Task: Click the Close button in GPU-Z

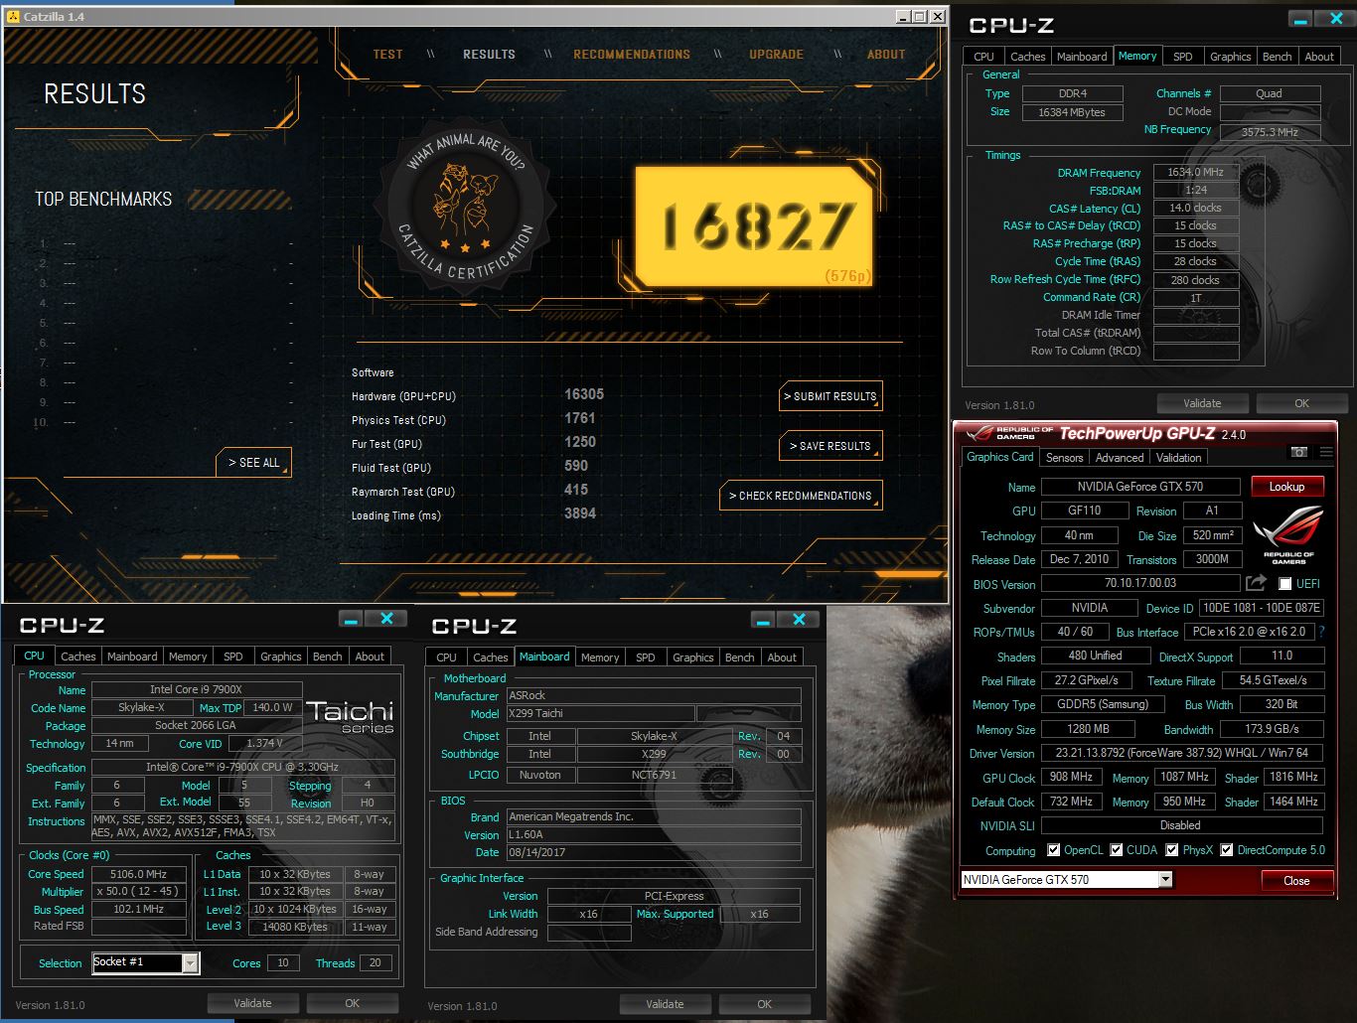Action: (1296, 881)
